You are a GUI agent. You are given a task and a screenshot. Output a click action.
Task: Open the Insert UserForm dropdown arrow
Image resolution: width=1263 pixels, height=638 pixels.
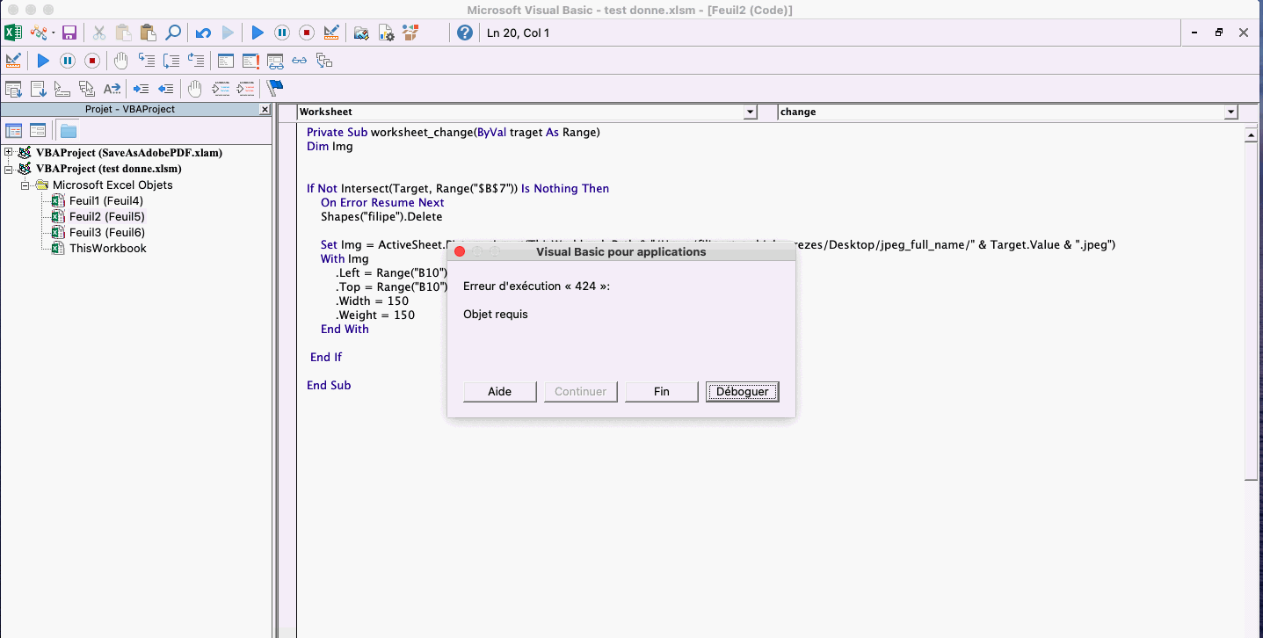(53, 33)
